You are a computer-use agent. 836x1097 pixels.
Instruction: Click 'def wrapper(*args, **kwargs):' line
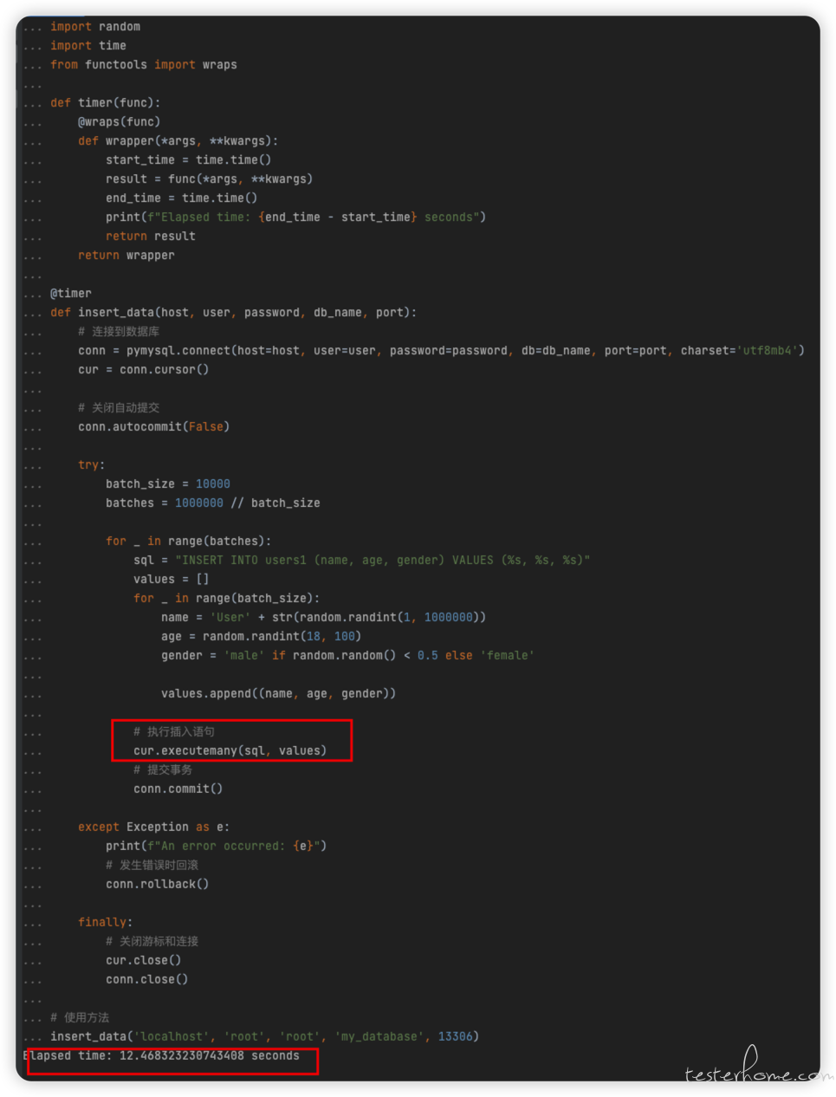point(178,141)
